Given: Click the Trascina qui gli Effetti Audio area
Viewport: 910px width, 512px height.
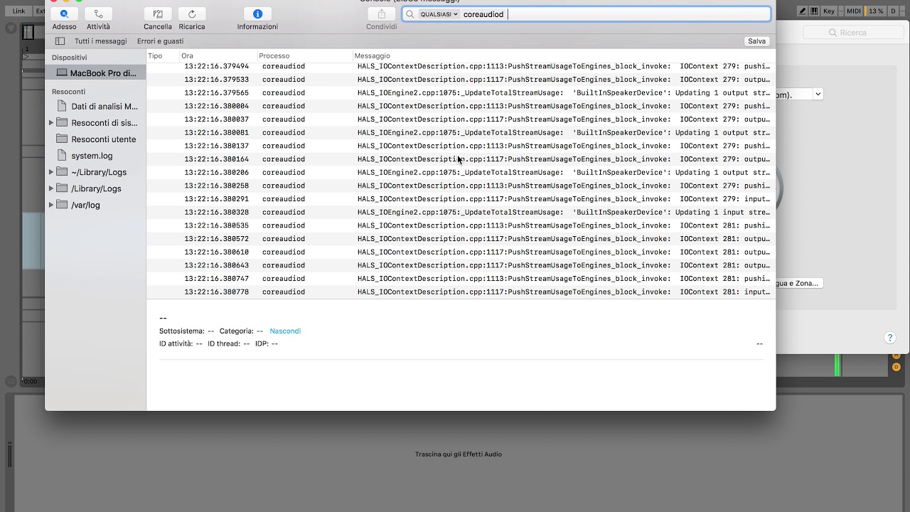Looking at the screenshot, I should click(x=459, y=454).
